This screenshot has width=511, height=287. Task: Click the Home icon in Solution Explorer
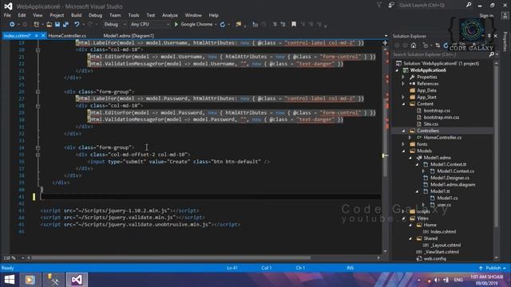pyautogui.click(x=414, y=45)
